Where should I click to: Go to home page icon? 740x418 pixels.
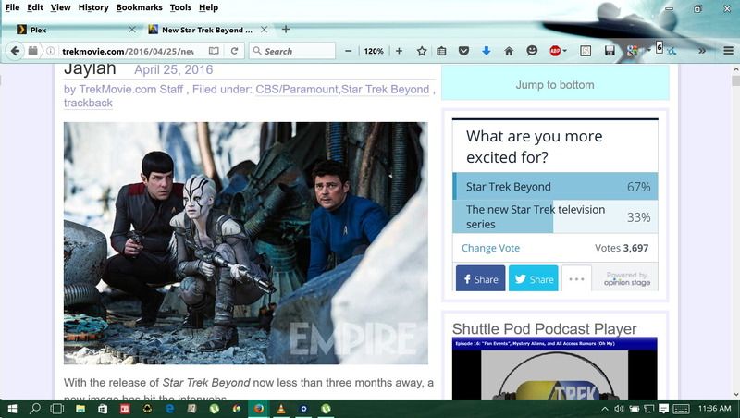click(x=509, y=51)
